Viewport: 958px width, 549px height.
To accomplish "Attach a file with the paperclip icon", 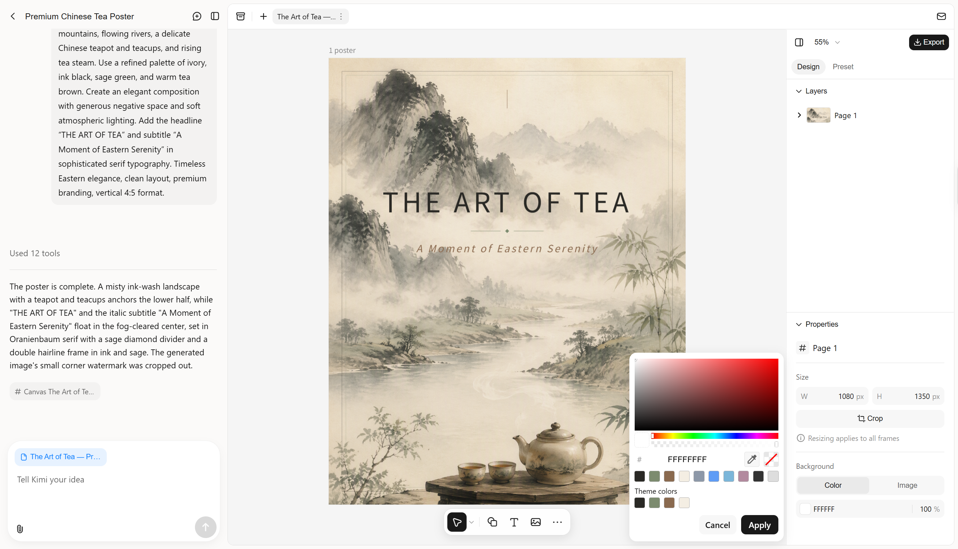I will pyautogui.click(x=20, y=529).
